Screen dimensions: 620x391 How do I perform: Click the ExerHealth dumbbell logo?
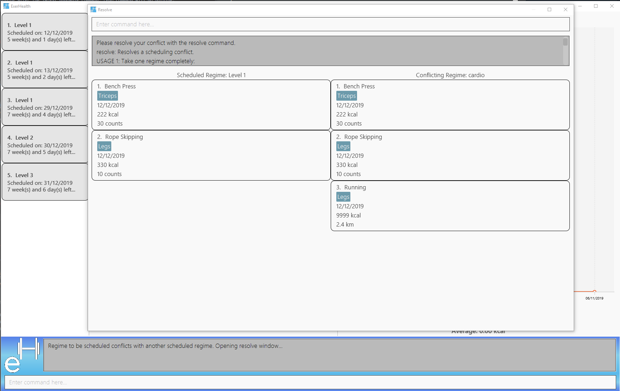tap(22, 355)
